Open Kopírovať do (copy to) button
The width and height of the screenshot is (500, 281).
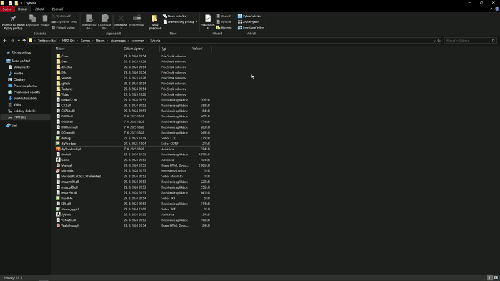[x=104, y=22]
